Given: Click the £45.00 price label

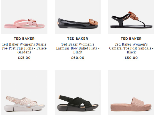Looking at the screenshot, I should (24, 58).
